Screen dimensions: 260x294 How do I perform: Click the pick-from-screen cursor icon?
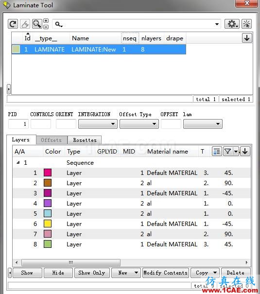(246, 24)
